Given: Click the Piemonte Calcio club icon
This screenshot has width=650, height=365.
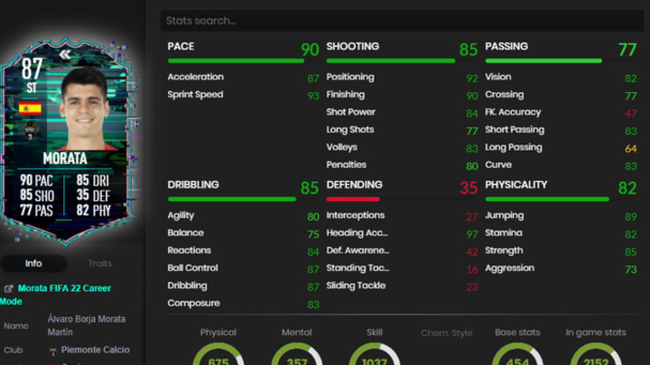Looking at the screenshot, I should [52, 351].
